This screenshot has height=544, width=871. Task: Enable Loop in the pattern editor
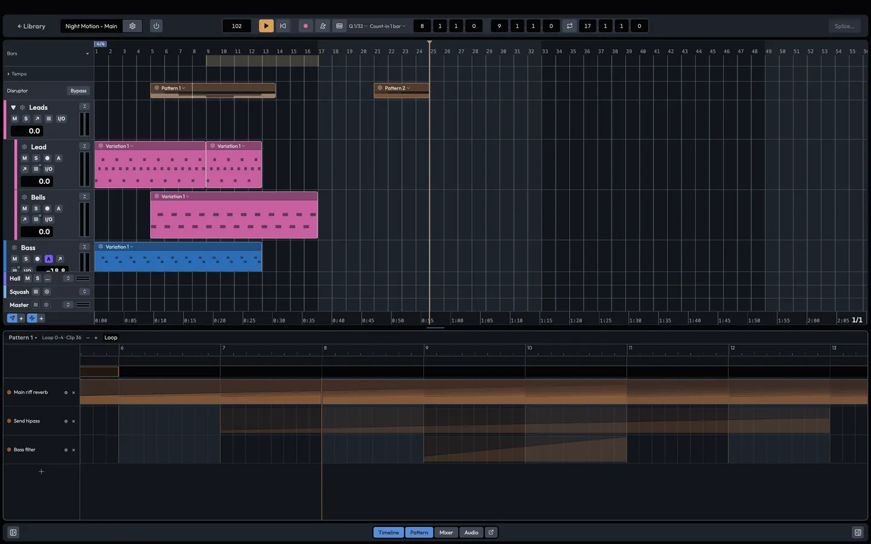pyautogui.click(x=111, y=338)
